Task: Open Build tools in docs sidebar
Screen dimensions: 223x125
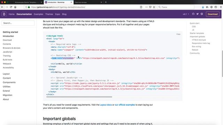Action: (x=7, y=60)
